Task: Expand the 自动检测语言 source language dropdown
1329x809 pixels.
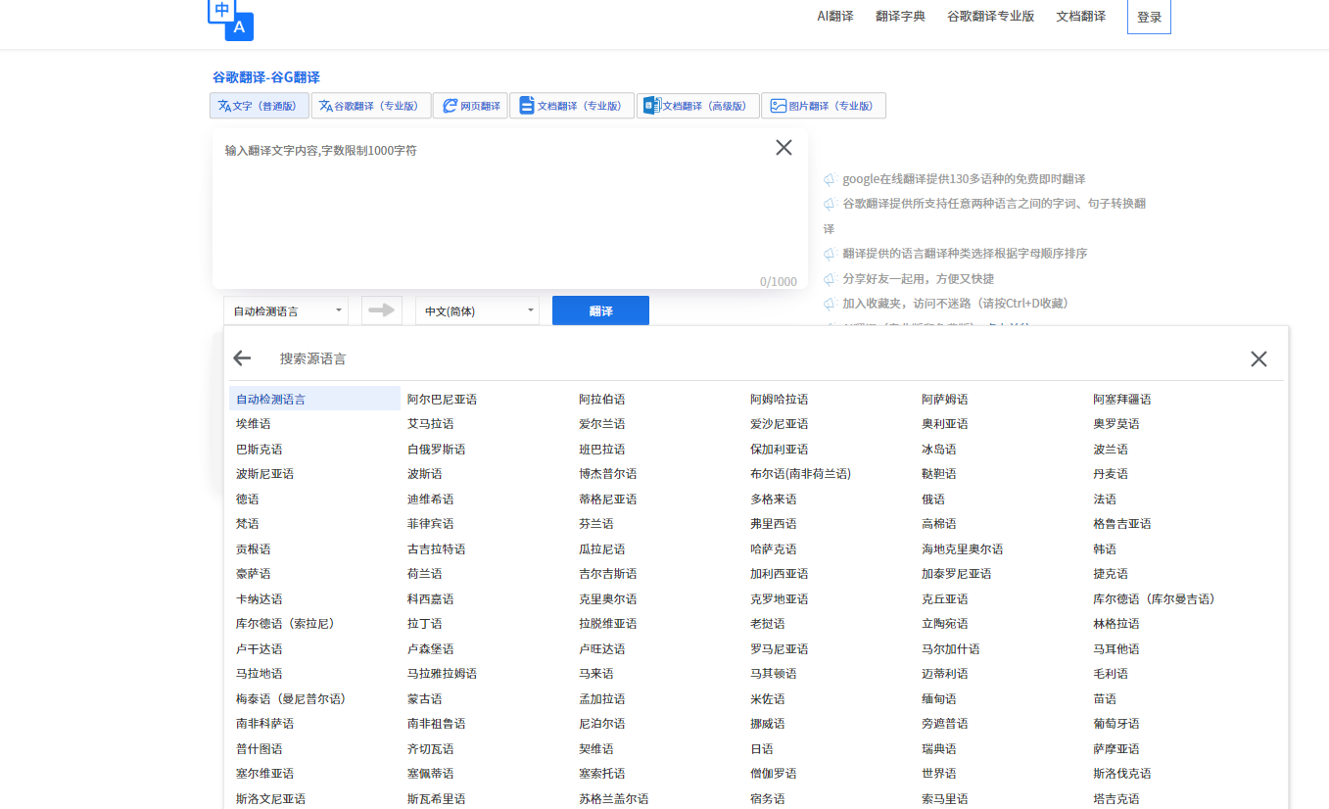Action: 285,311
